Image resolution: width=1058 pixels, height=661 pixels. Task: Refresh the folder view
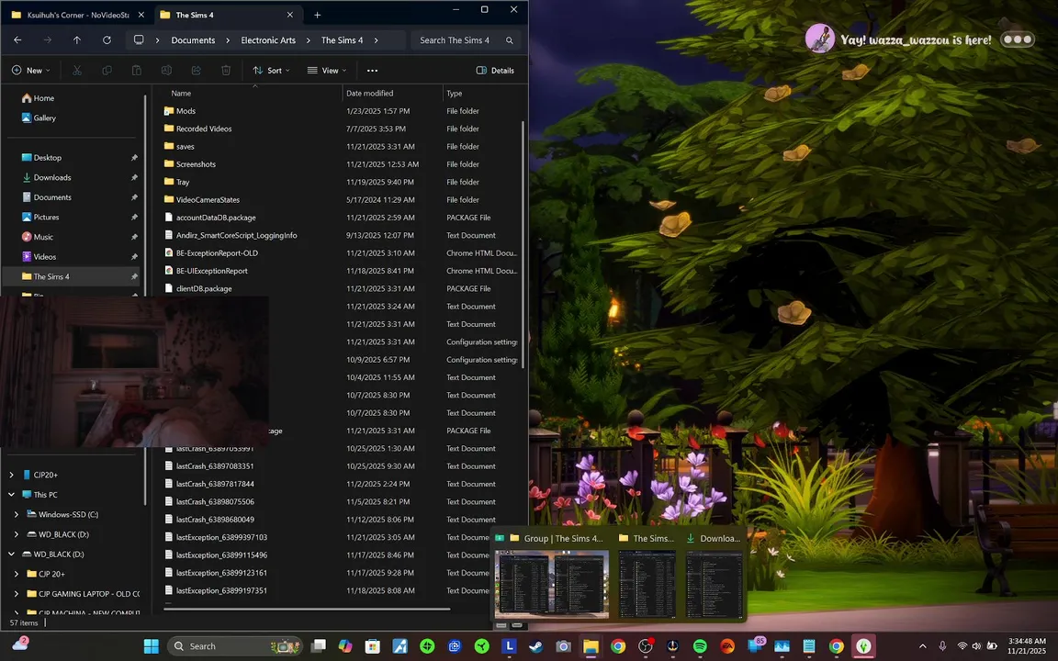[107, 40]
